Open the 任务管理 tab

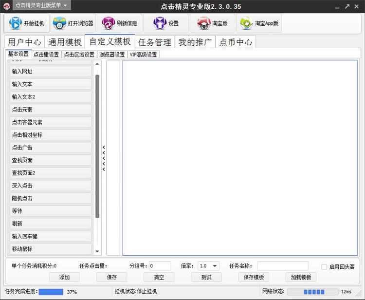[155, 42]
